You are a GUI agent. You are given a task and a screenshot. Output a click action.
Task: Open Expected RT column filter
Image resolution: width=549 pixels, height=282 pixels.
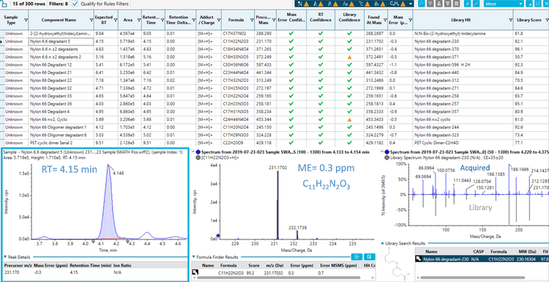pos(115,20)
